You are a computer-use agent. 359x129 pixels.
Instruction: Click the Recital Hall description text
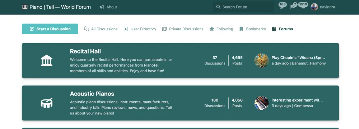click(121, 65)
